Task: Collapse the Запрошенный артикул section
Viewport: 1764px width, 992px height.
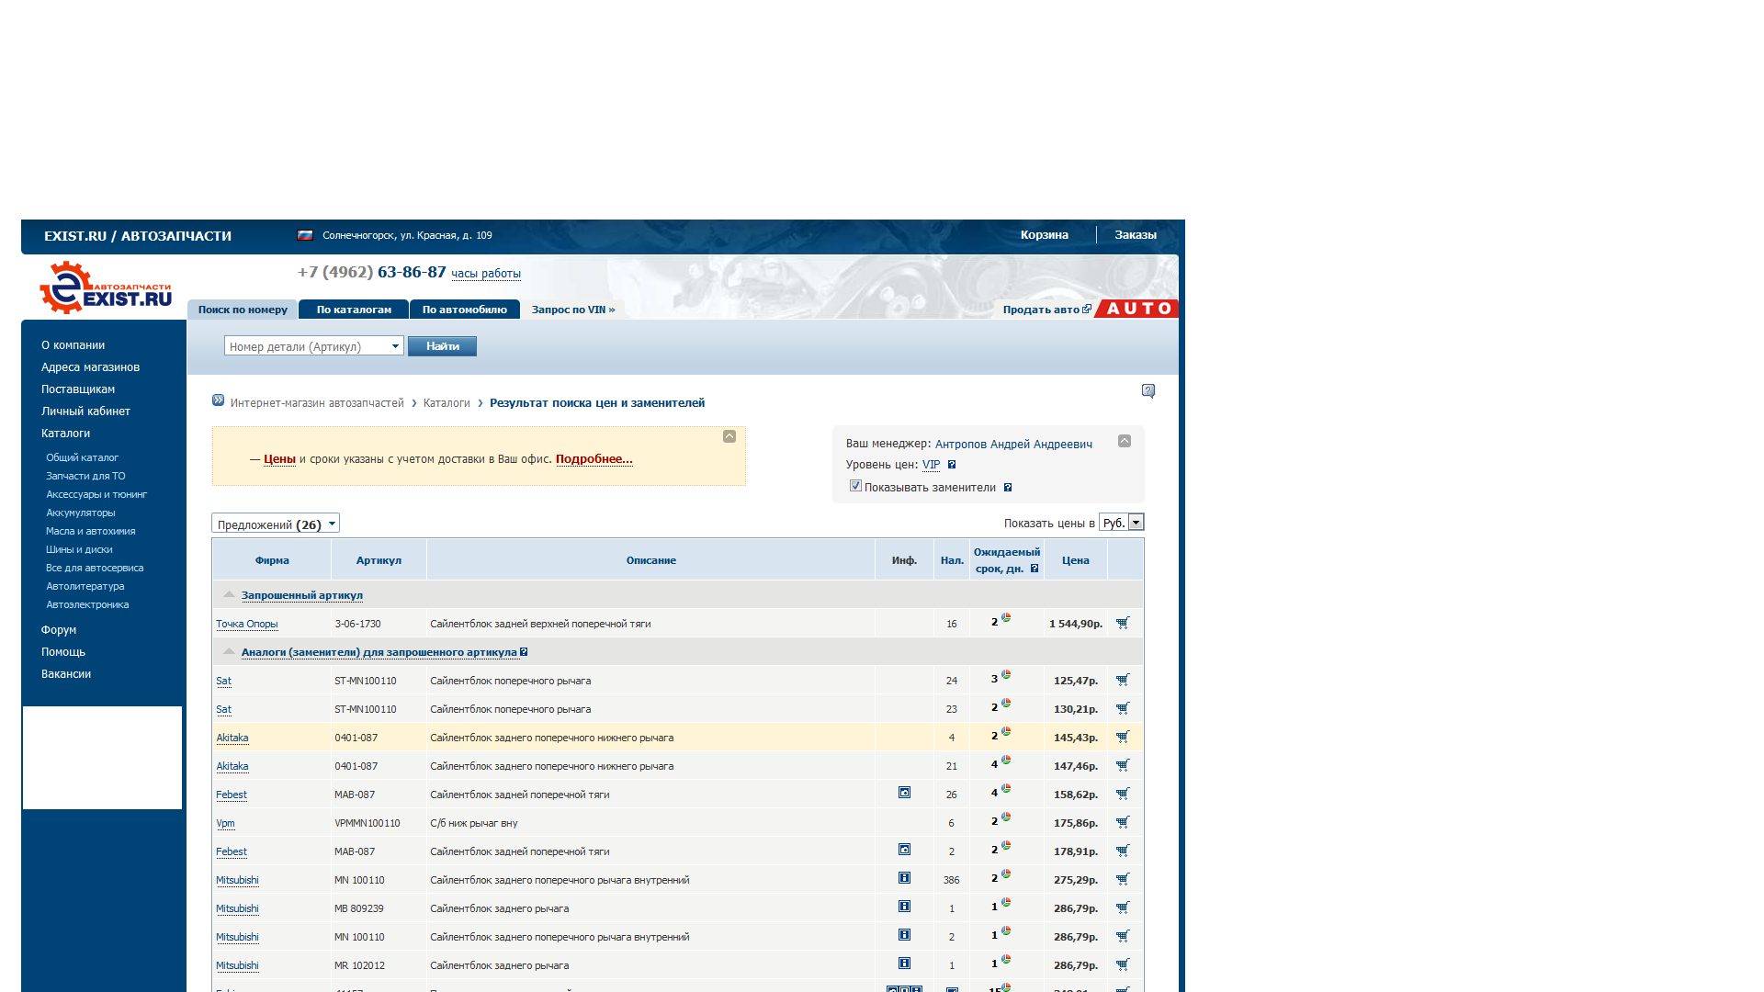Action: tap(230, 594)
